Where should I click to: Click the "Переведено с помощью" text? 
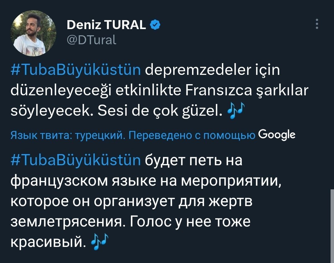192,135
